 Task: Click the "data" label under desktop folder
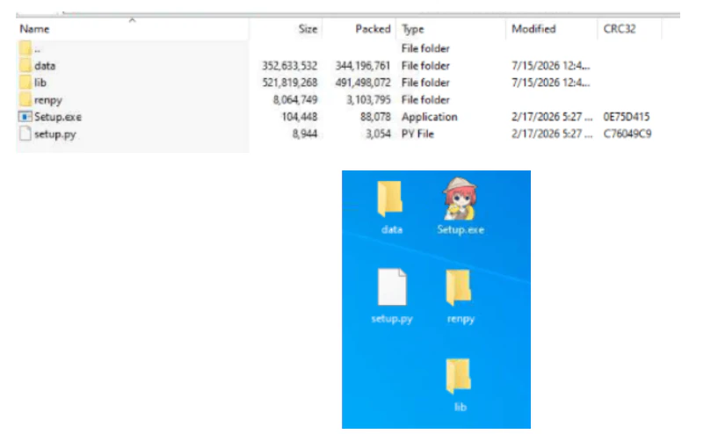(x=391, y=230)
